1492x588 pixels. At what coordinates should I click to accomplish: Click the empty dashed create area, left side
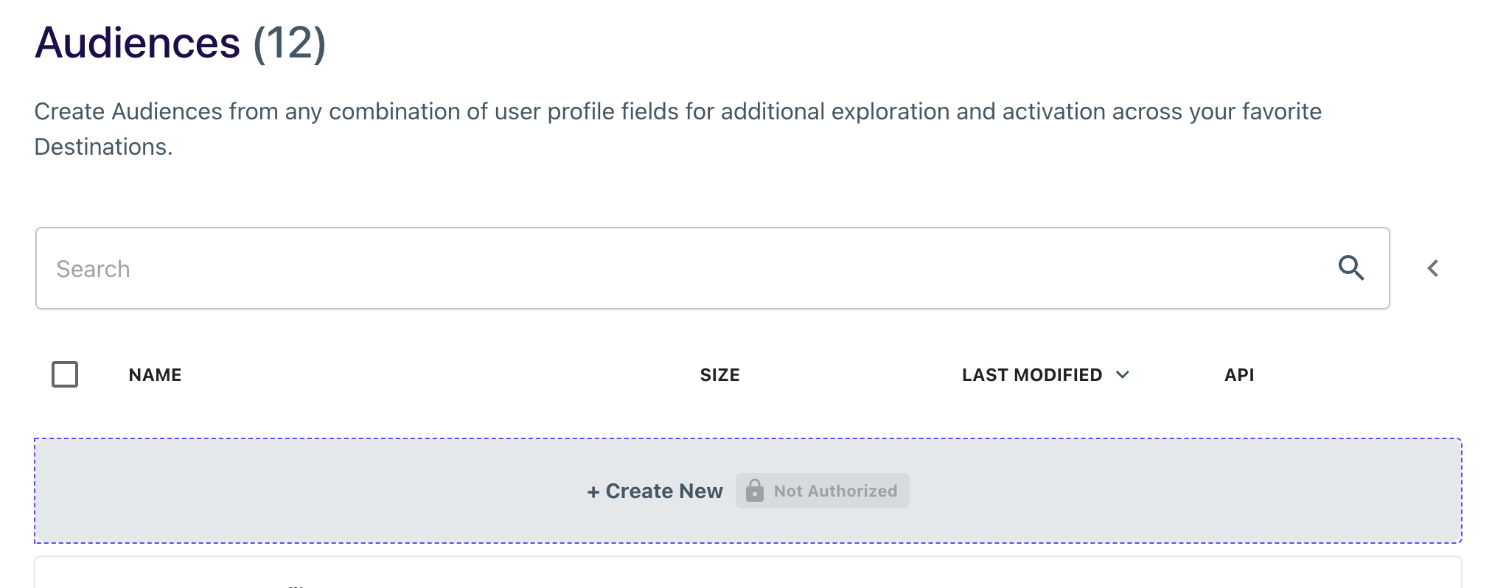[x=295, y=491]
